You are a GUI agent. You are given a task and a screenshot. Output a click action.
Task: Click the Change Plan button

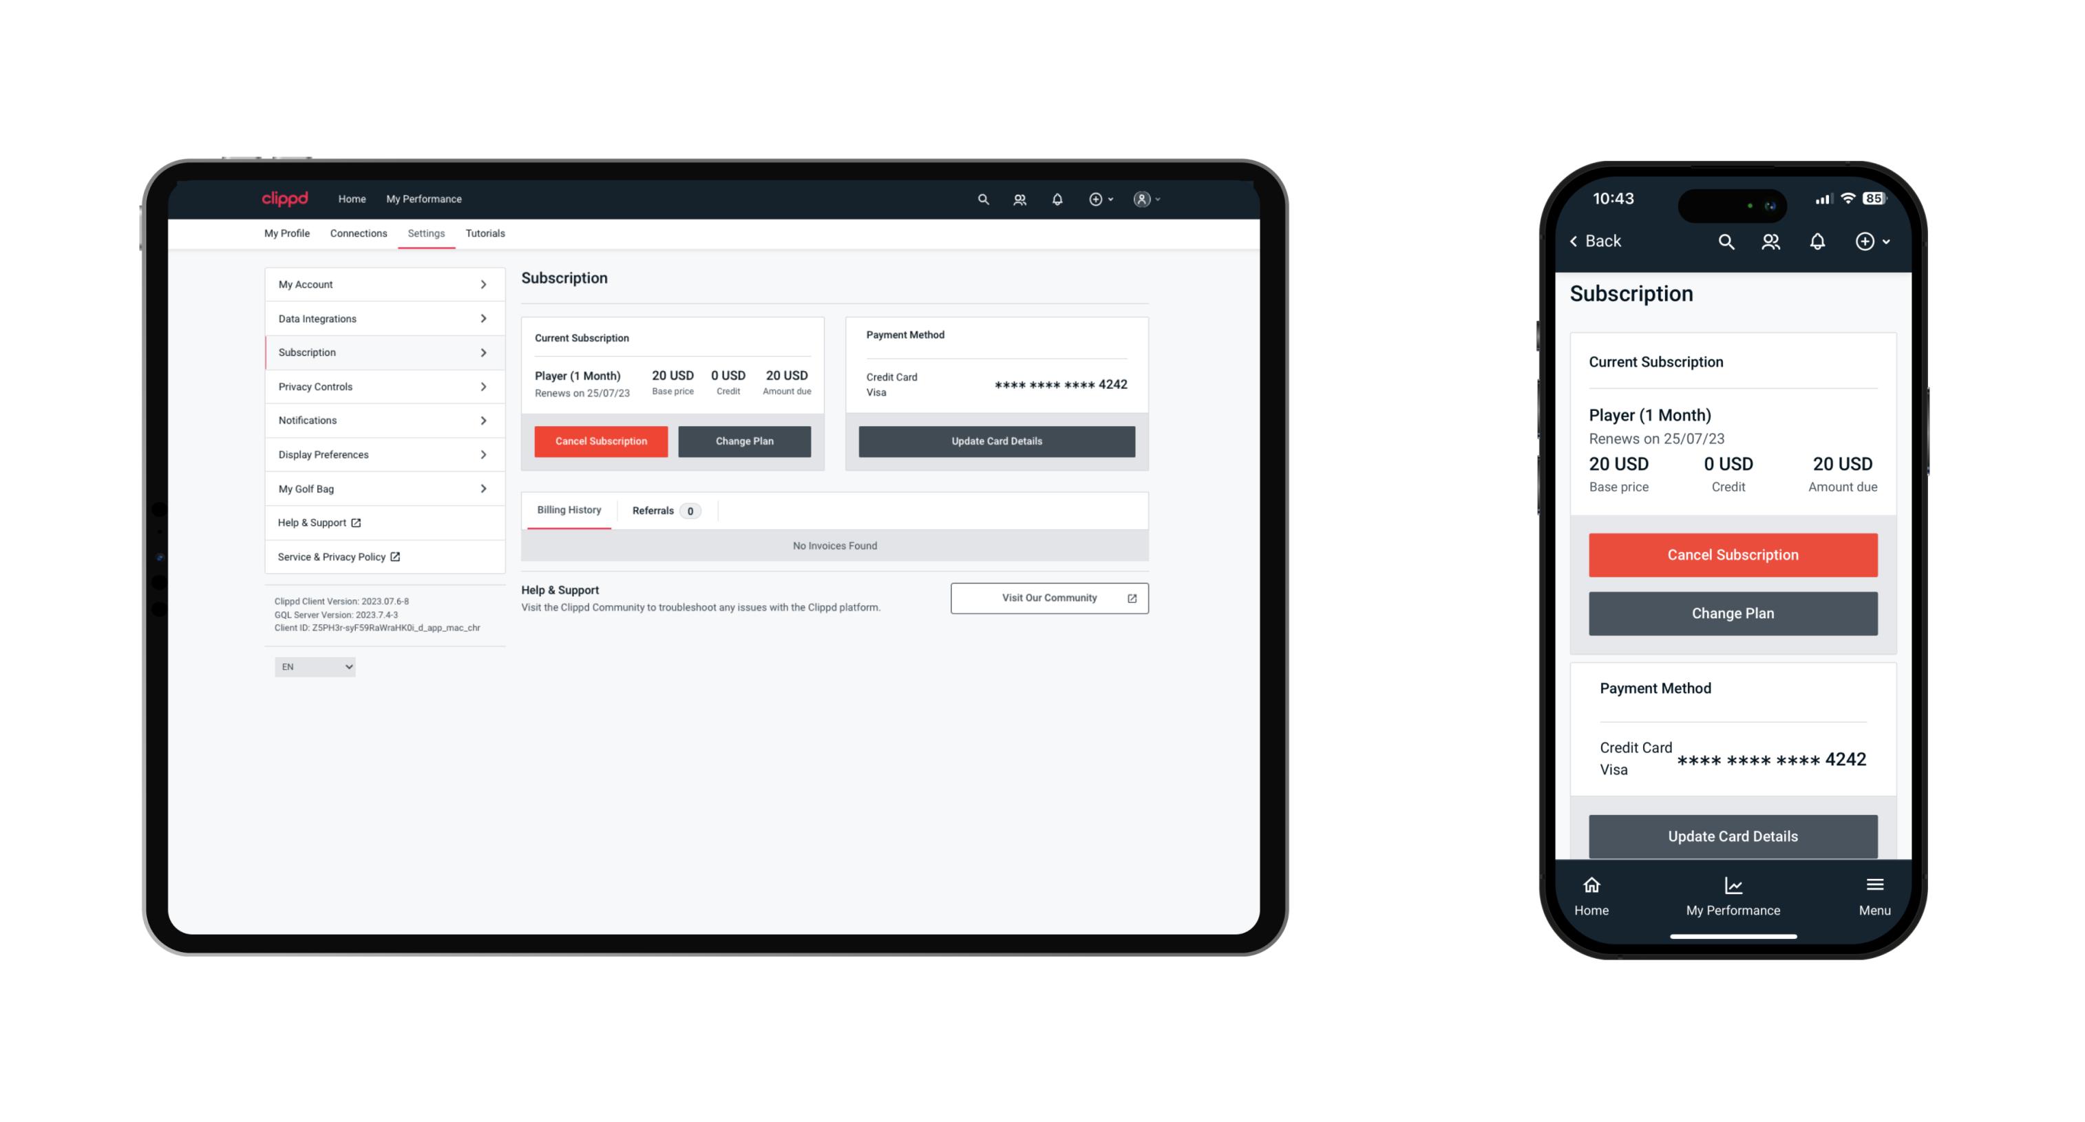pos(742,441)
